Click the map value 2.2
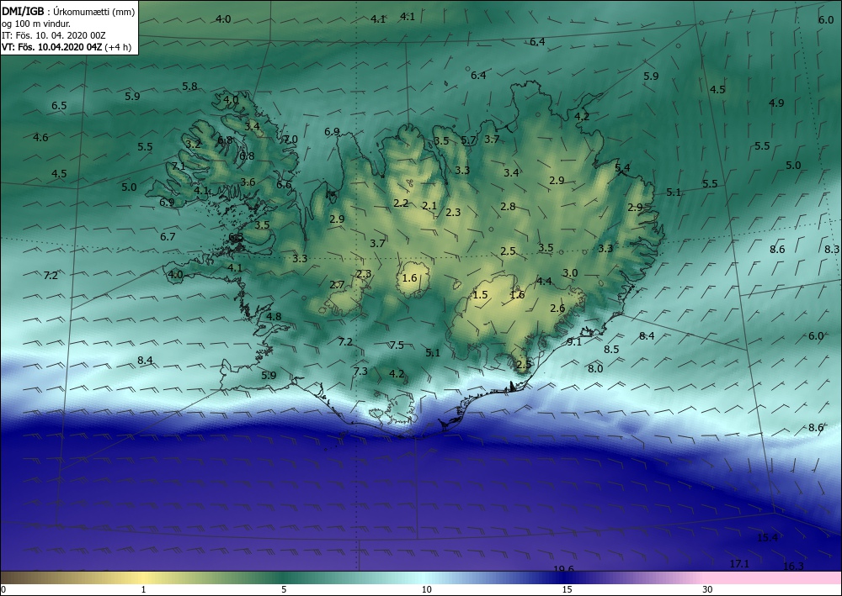 [x=401, y=203]
